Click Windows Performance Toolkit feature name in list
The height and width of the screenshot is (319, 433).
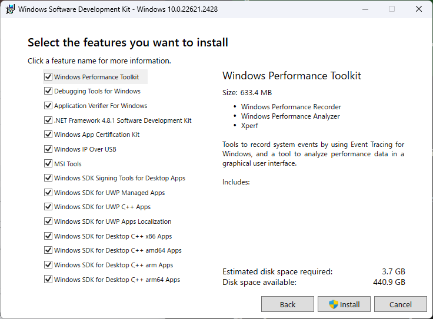point(96,77)
